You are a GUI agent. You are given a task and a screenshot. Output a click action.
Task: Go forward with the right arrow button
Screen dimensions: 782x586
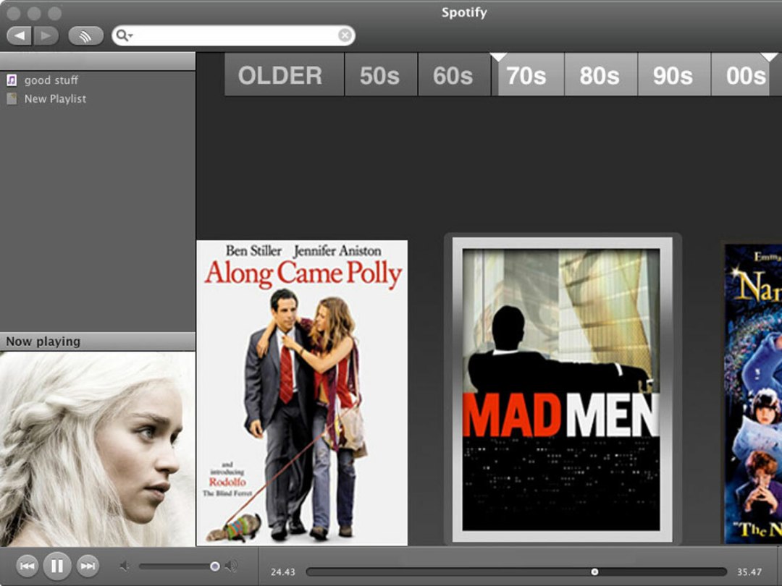pyautogui.click(x=46, y=35)
